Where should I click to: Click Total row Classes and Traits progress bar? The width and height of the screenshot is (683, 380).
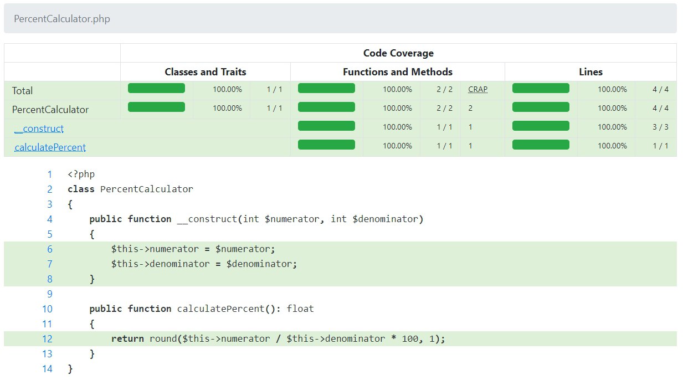(x=156, y=88)
